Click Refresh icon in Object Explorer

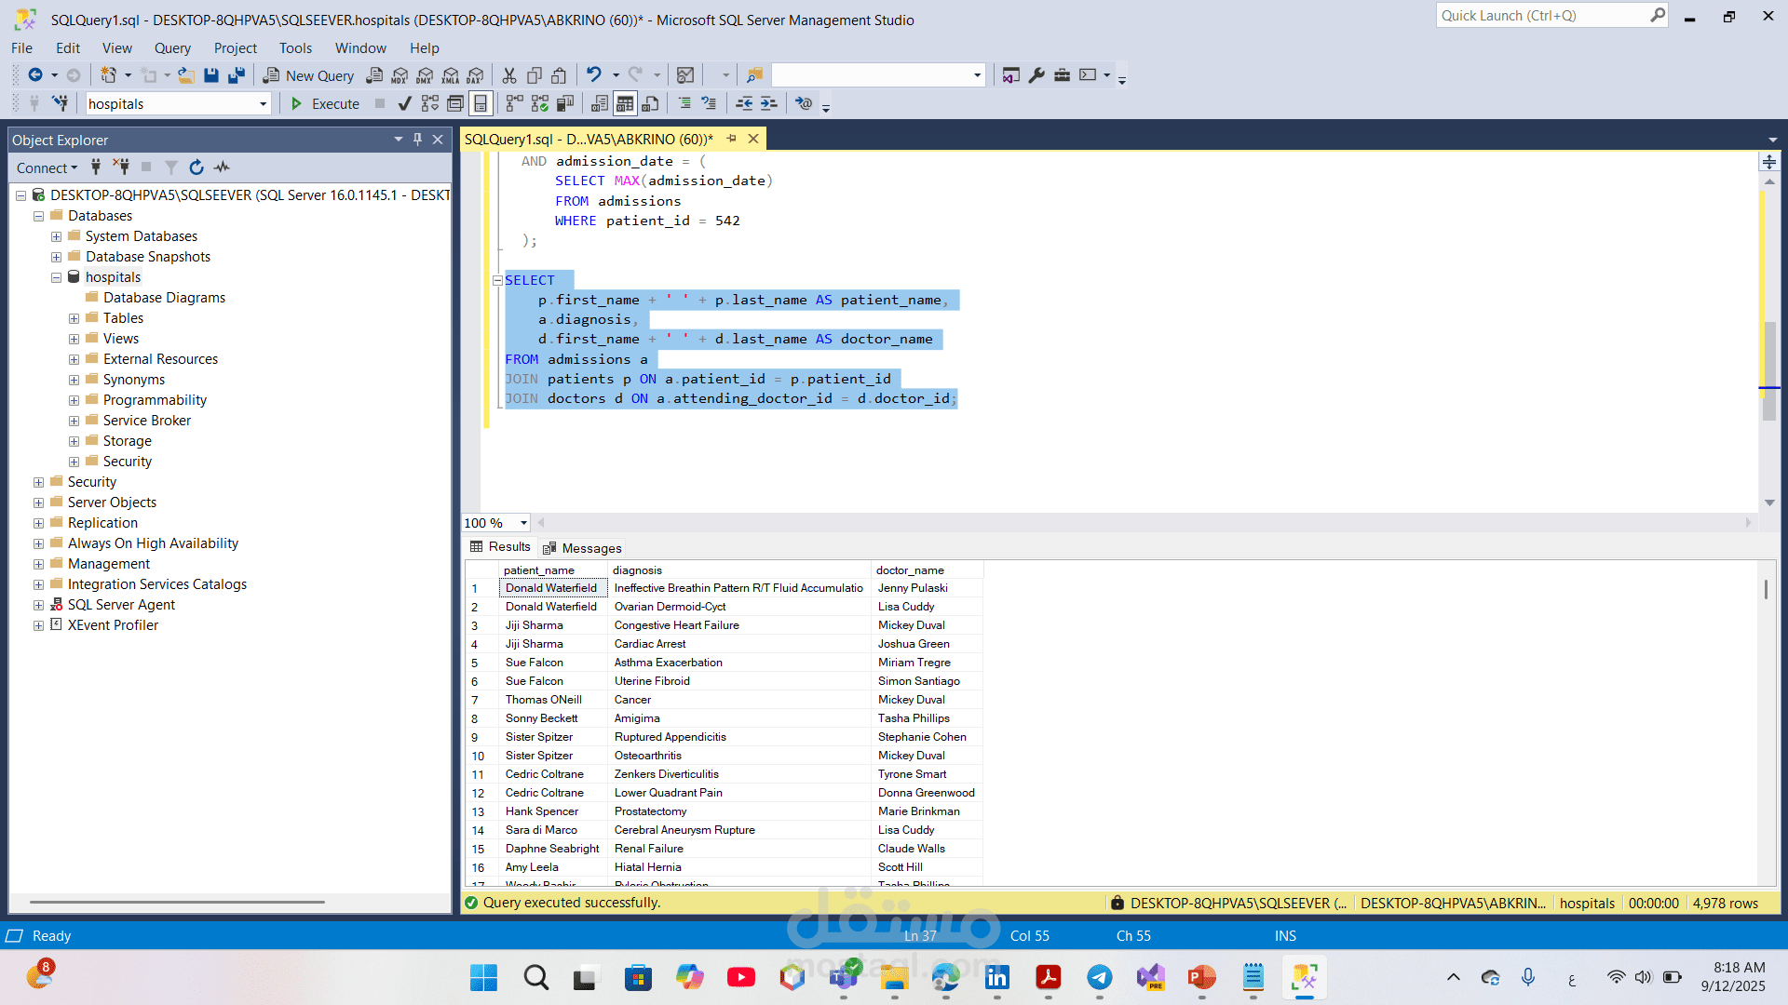click(x=196, y=167)
